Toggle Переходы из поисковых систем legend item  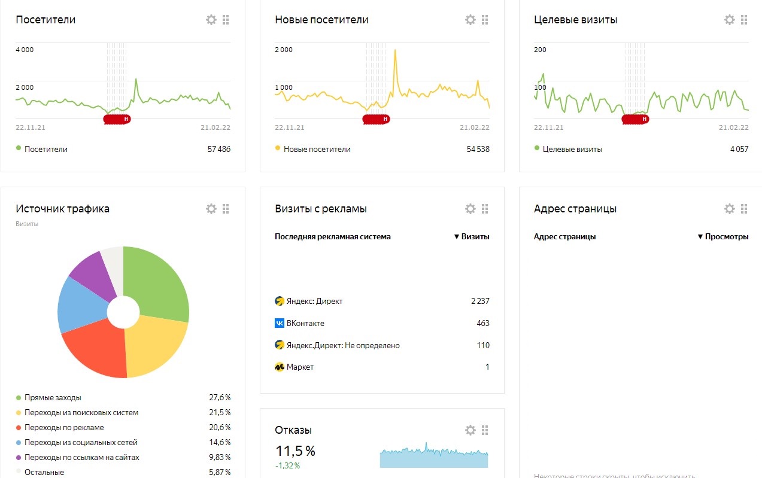click(x=77, y=412)
